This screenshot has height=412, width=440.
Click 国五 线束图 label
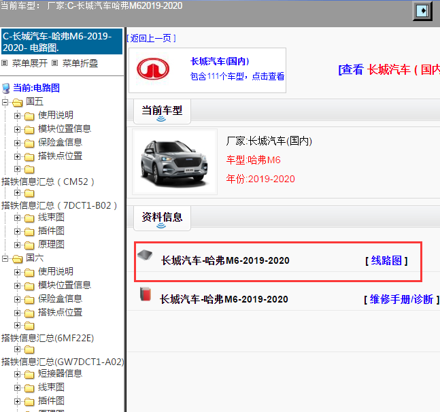click(x=51, y=217)
